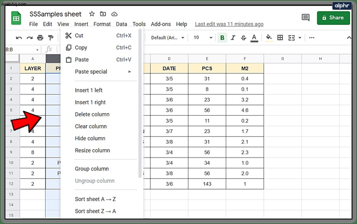Choose Delete column from context menu
Image resolution: width=357 pixels, height=224 pixels.
click(92, 114)
